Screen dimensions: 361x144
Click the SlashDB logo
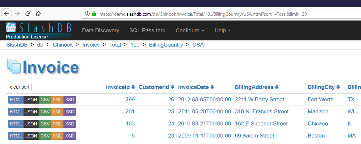pyautogui.click(x=39, y=31)
